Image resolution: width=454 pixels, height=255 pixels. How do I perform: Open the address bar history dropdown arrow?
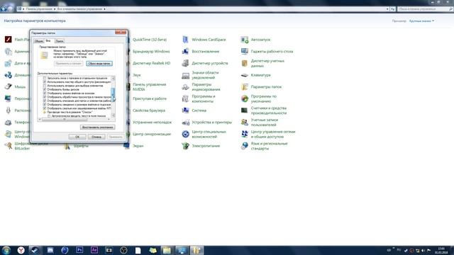click(387, 9)
